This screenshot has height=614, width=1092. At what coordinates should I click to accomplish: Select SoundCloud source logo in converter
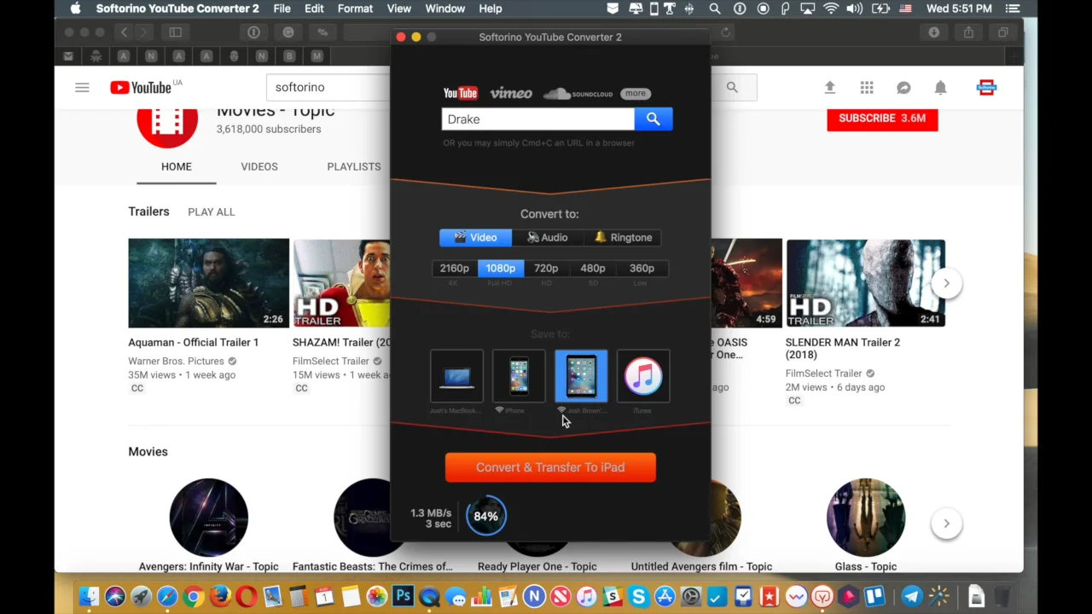point(578,93)
